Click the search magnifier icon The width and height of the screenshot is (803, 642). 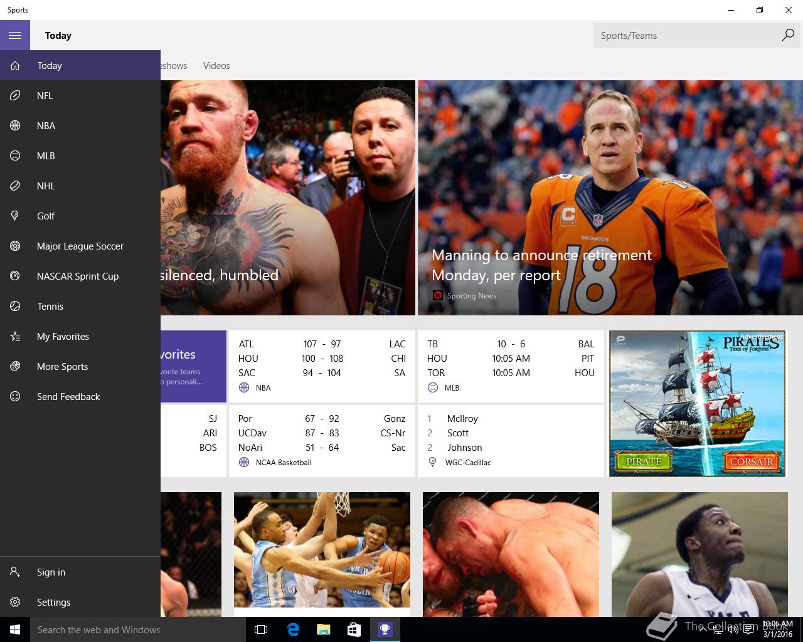click(x=788, y=35)
